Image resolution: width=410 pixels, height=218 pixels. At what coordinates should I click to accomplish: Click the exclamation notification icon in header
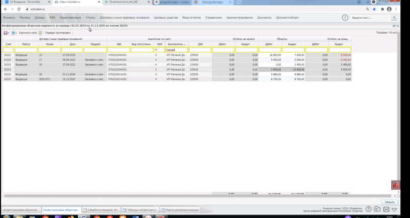click(345, 18)
